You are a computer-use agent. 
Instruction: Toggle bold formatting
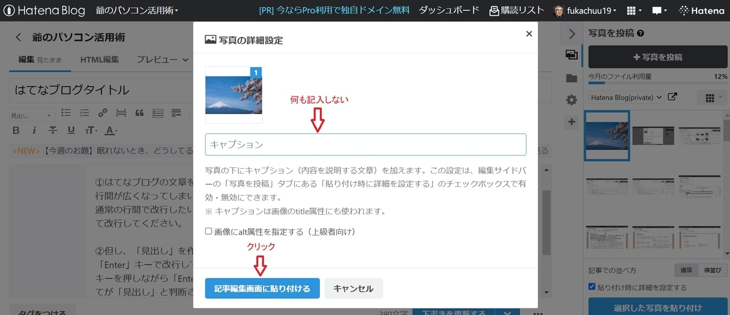pos(16,130)
